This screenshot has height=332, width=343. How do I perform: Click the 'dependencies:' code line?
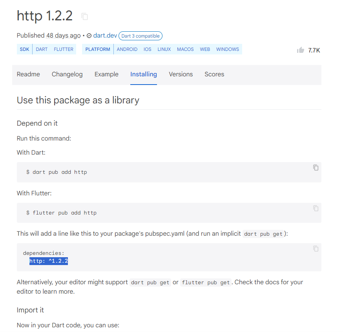click(x=44, y=253)
